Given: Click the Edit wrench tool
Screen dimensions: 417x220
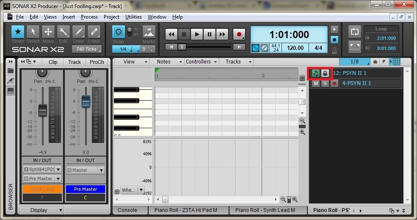Looking at the screenshot, I should (64, 33).
